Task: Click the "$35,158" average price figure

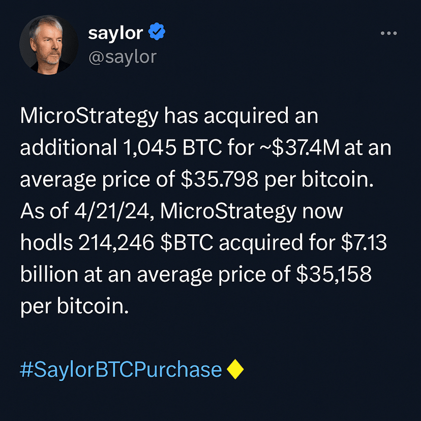Action: 334,275
